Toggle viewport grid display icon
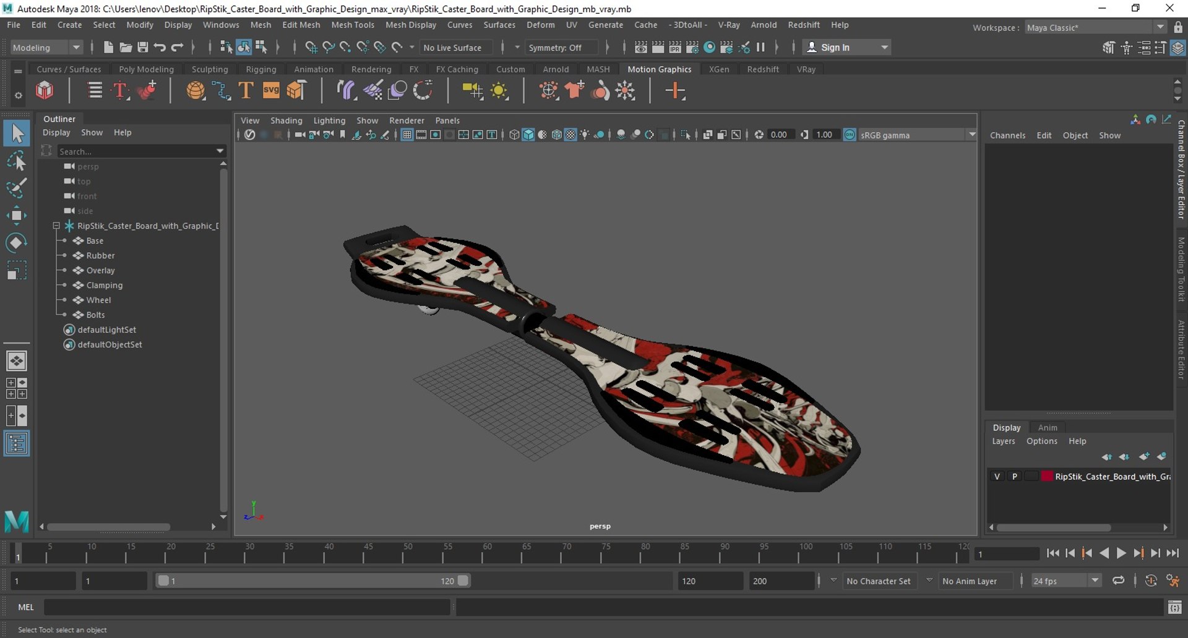Image resolution: width=1188 pixels, height=638 pixels. coord(407,135)
